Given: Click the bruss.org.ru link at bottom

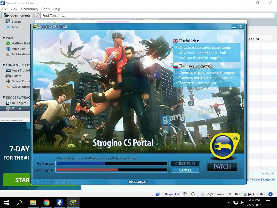Looking at the screenshot, I should click(138, 181).
